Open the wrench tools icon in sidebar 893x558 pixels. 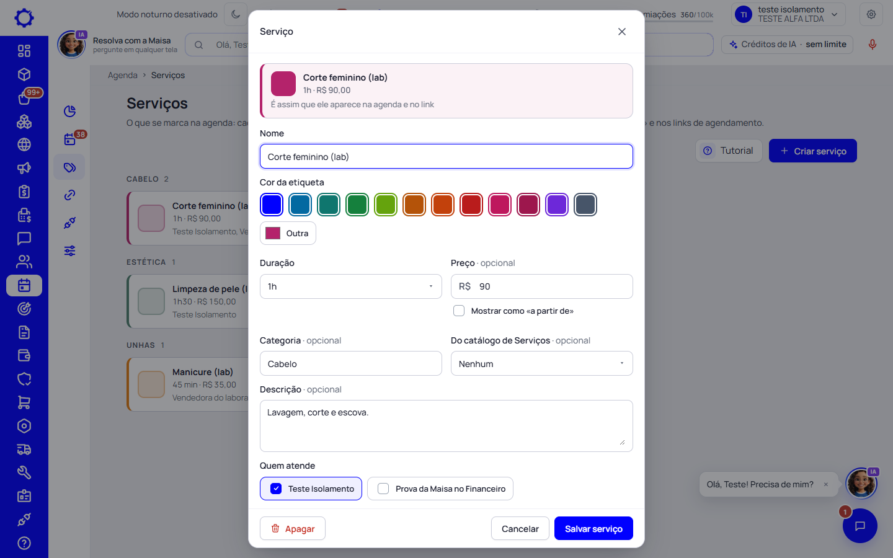[x=24, y=472]
